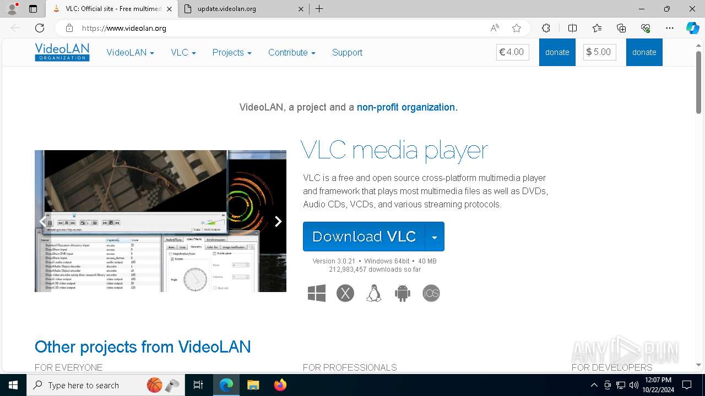
Task: Click donate button beside dollar amount
Action: click(x=644, y=52)
